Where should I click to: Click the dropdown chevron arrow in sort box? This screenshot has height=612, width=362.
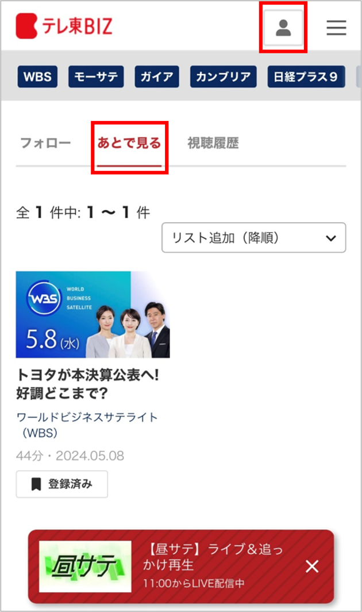(331, 238)
